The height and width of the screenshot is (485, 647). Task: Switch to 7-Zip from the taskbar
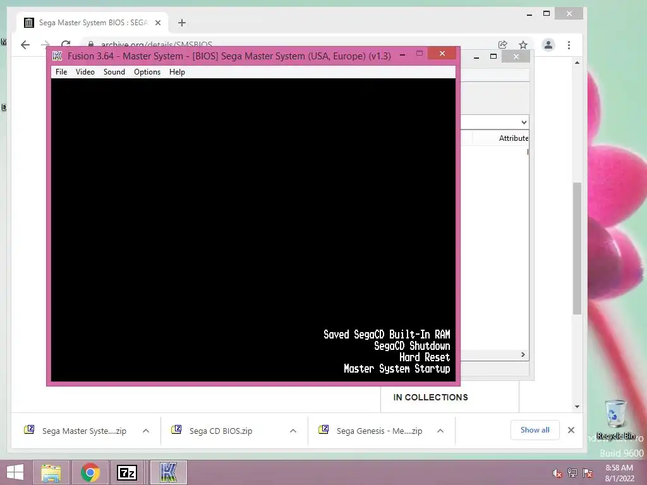tap(127, 472)
